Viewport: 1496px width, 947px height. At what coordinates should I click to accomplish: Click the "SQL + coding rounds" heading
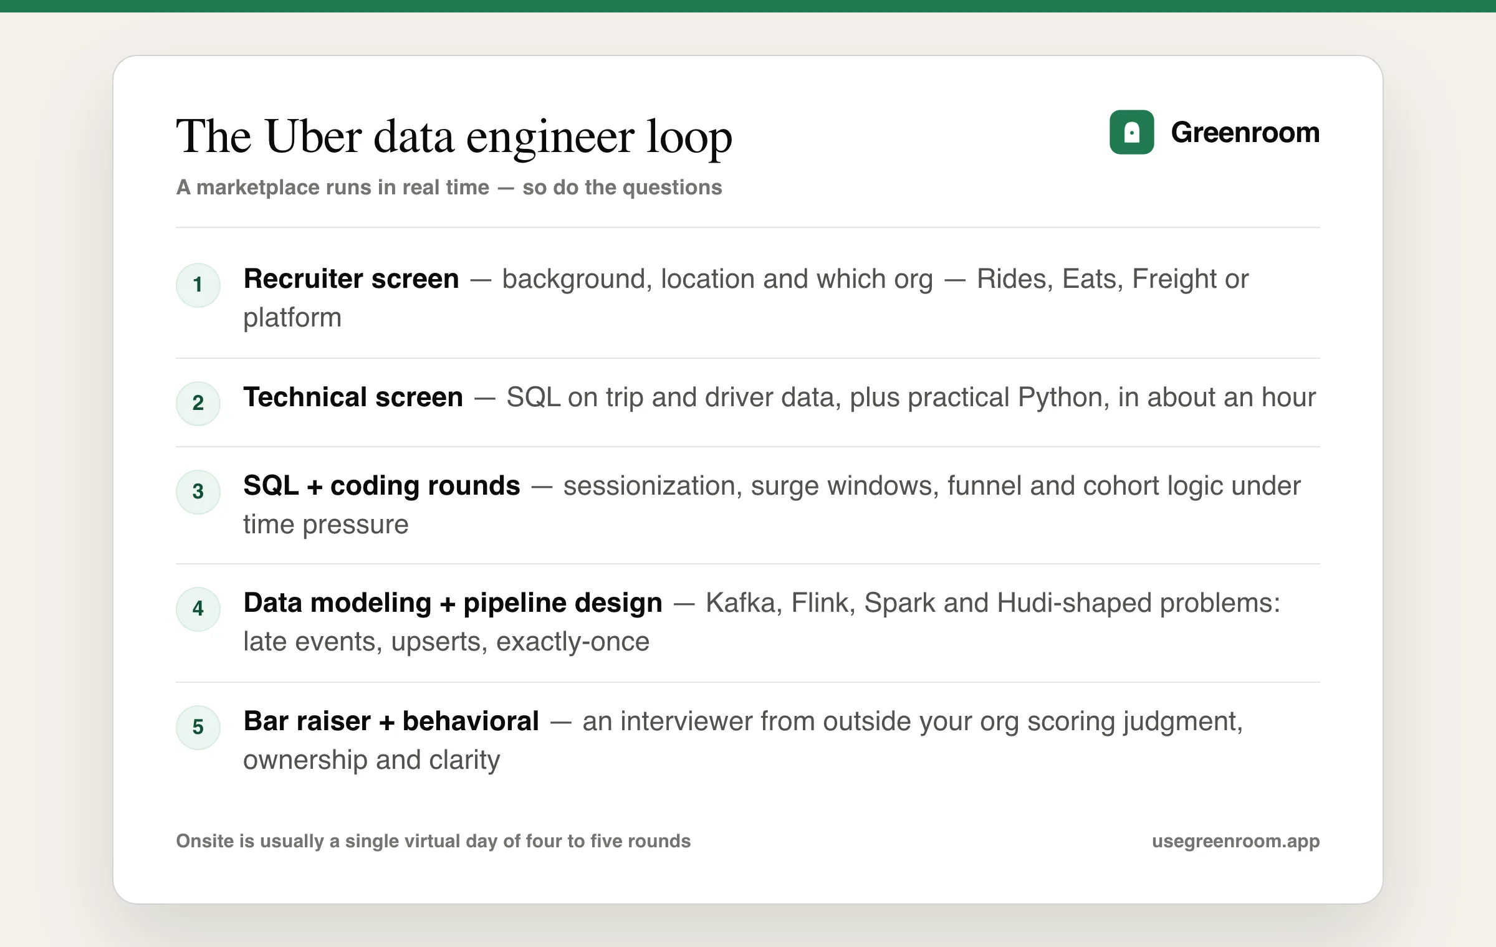(x=381, y=486)
